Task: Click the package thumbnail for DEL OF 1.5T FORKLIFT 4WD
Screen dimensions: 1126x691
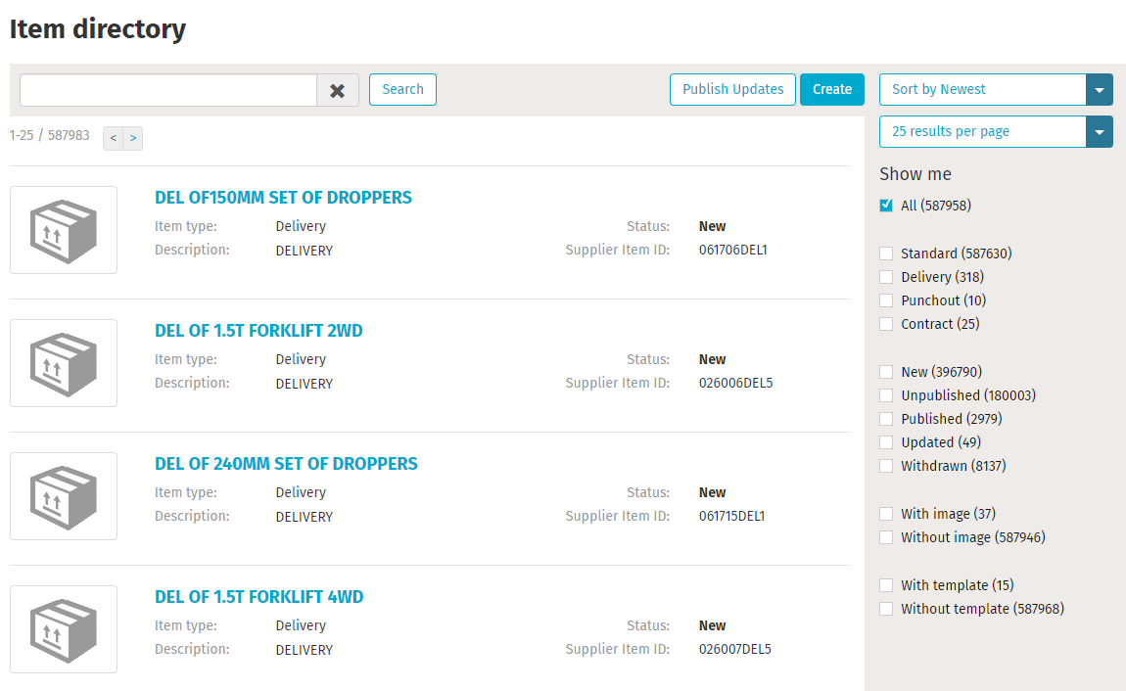Action: [63, 628]
